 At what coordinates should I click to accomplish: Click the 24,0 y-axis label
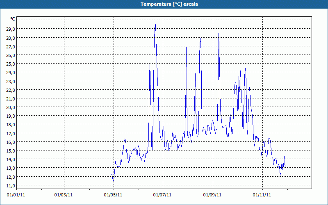11,73
